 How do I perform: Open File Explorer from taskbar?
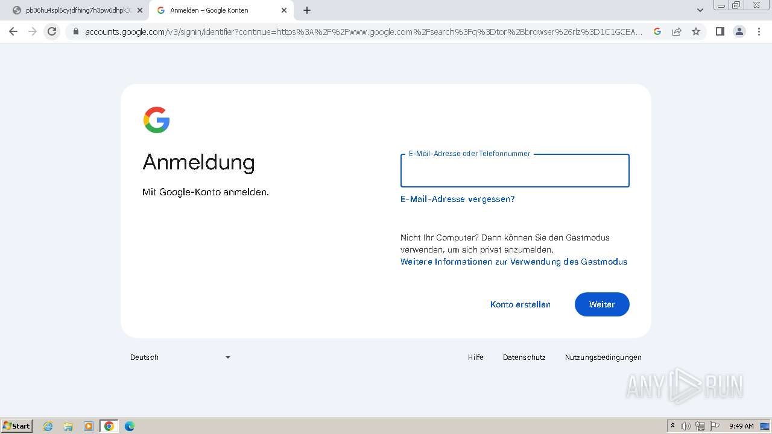(68, 426)
